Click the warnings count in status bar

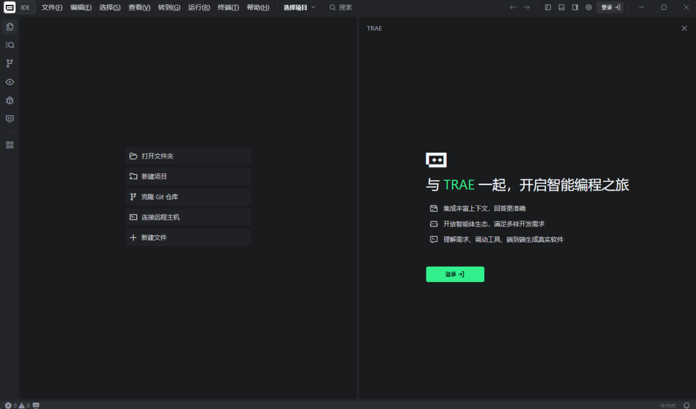click(24, 406)
